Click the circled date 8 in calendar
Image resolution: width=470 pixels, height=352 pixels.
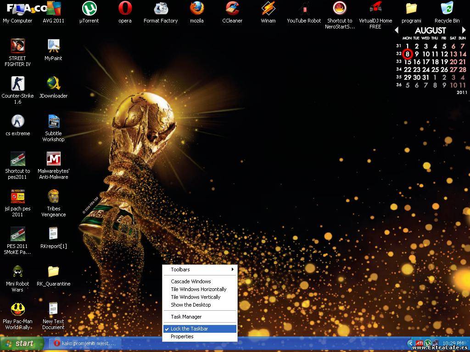click(x=408, y=54)
